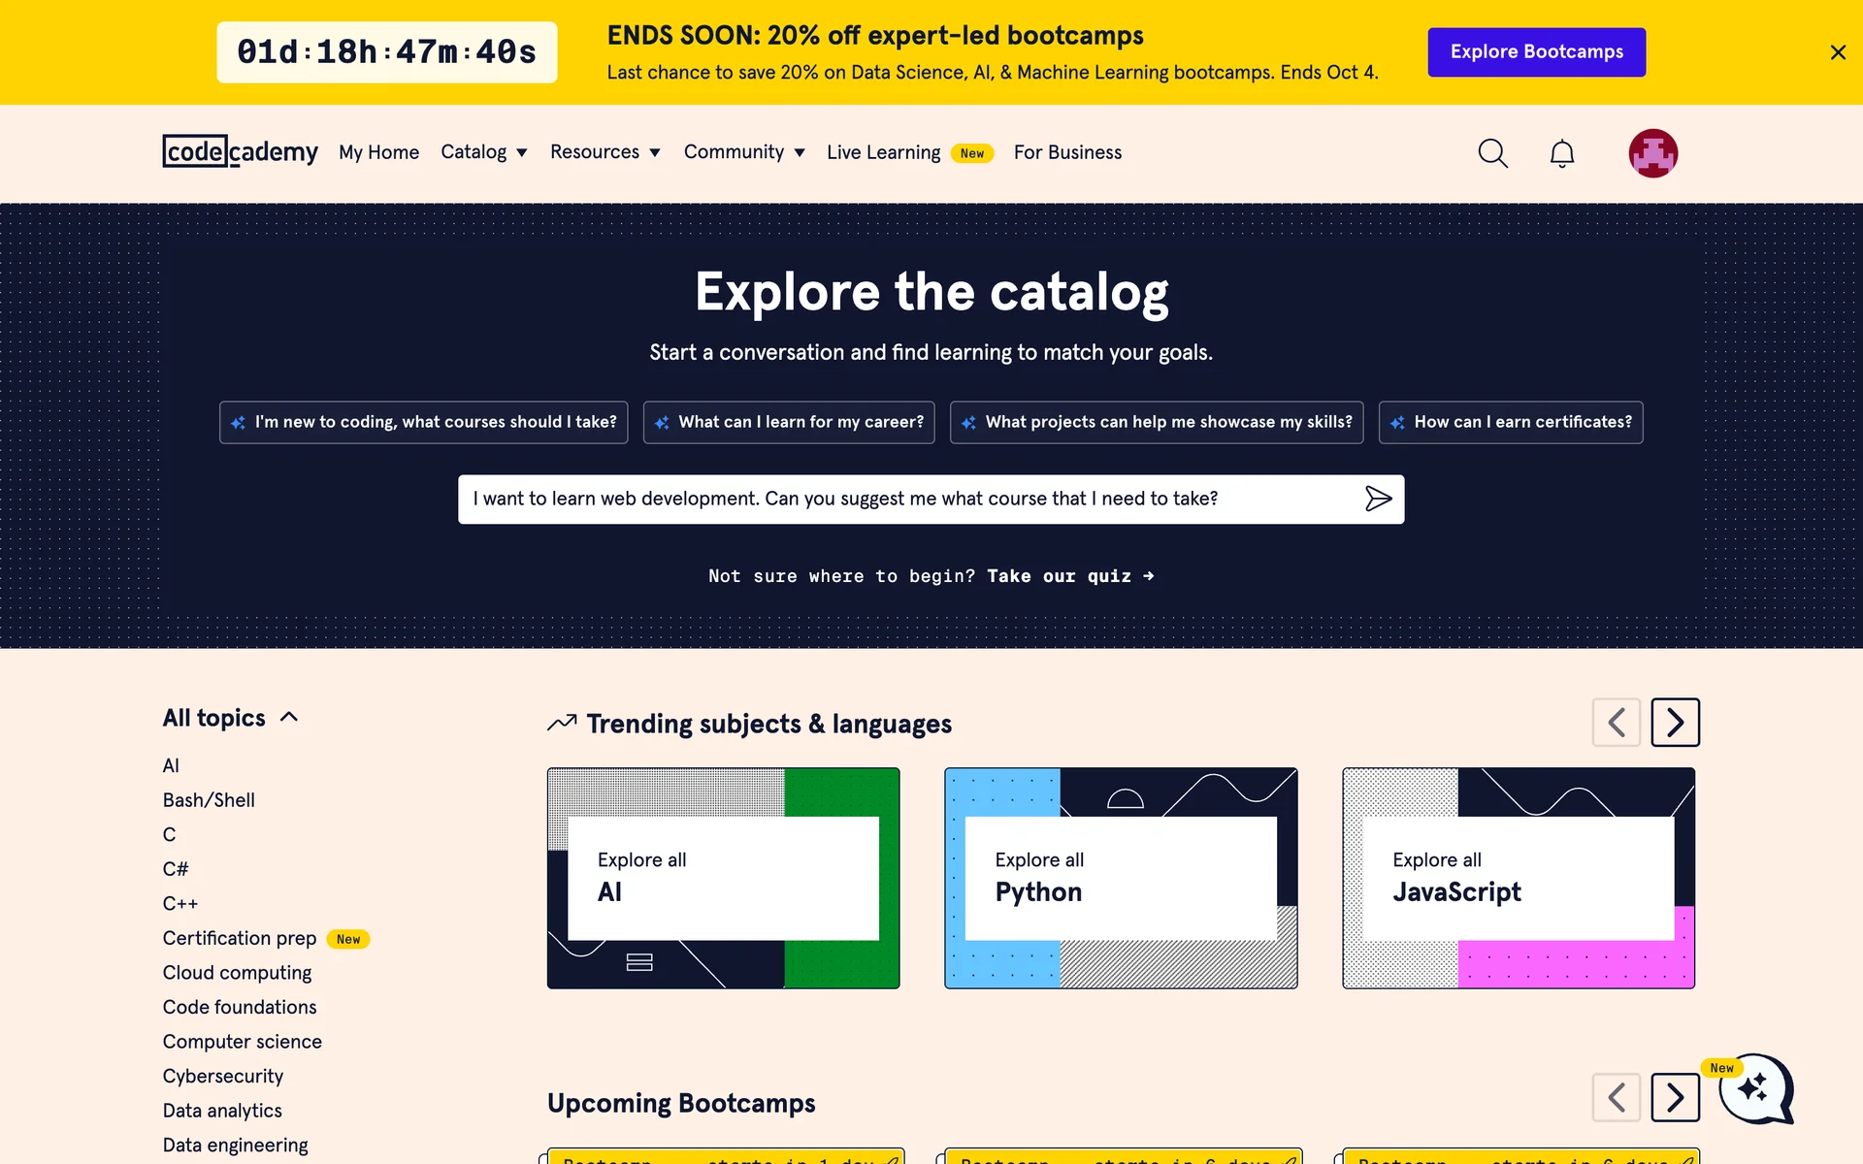Screen dimensions: 1863x1164
Task: Follow the Take our quiz link
Action: point(1069,576)
